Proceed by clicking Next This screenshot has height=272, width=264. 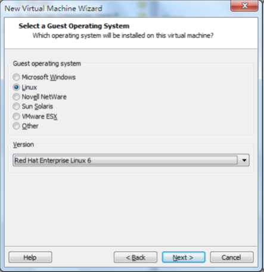(184, 258)
